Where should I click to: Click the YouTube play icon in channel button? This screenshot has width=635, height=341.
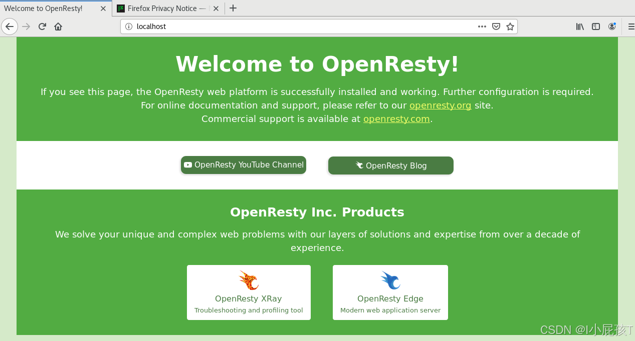(x=188, y=165)
